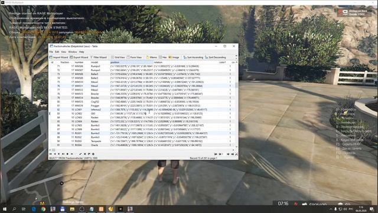
Task: Click the position column header
Action: tap(131, 62)
